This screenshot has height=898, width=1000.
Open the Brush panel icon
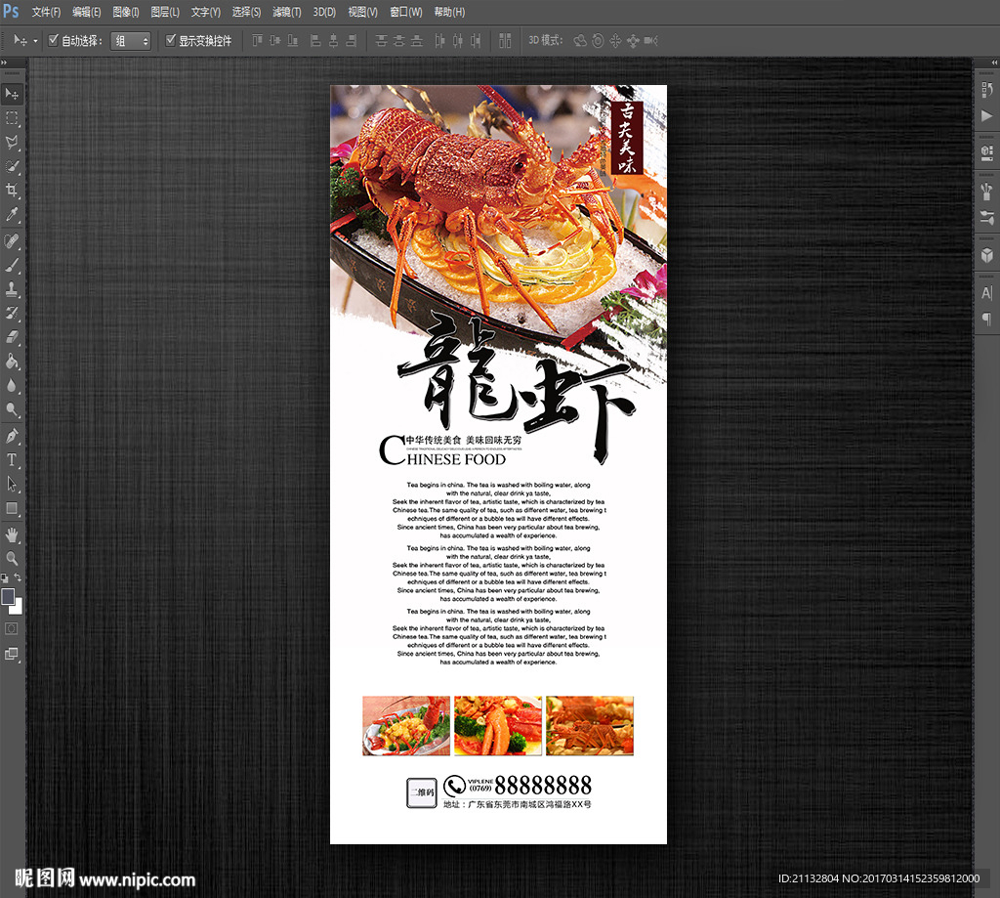tap(986, 192)
